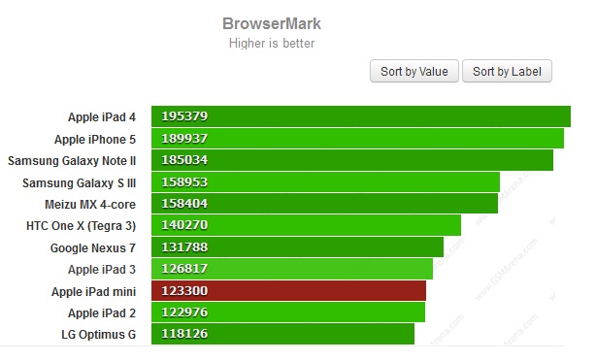Click the score value 122976
This screenshot has width=596, height=361.
pos(184,312)
